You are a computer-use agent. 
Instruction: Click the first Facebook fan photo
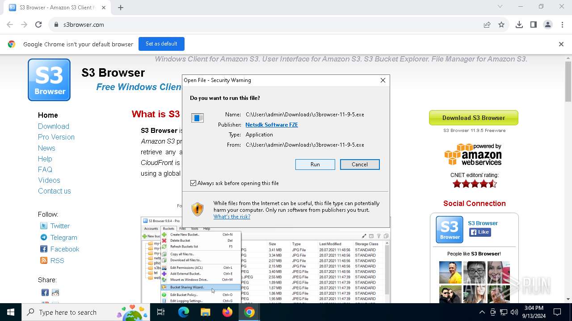pyautogui.click(x=450, y=272)
